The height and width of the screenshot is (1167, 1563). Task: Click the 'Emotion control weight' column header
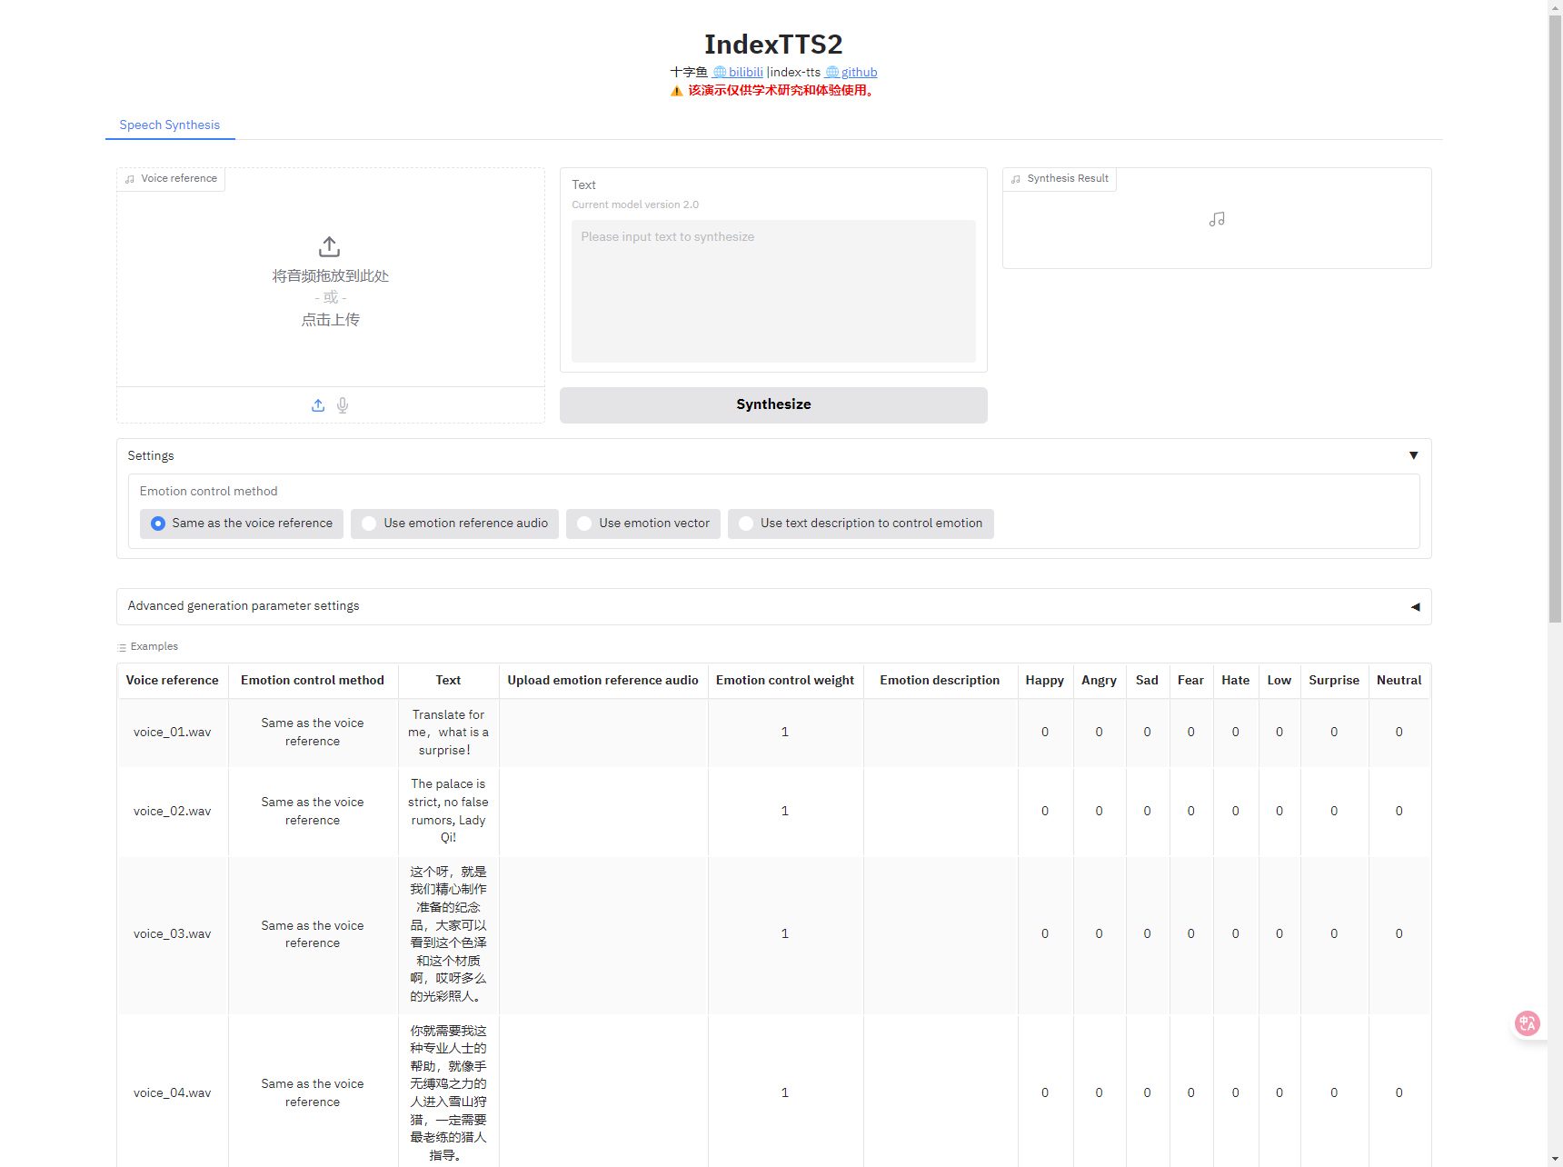785,681
